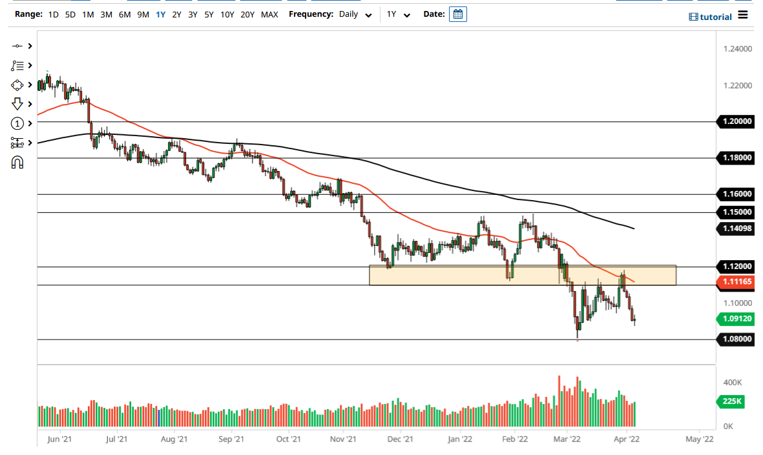This screenshot has height=455, width=763.
Task: Open the hamburger menu
Action: (x=742, y=15)
